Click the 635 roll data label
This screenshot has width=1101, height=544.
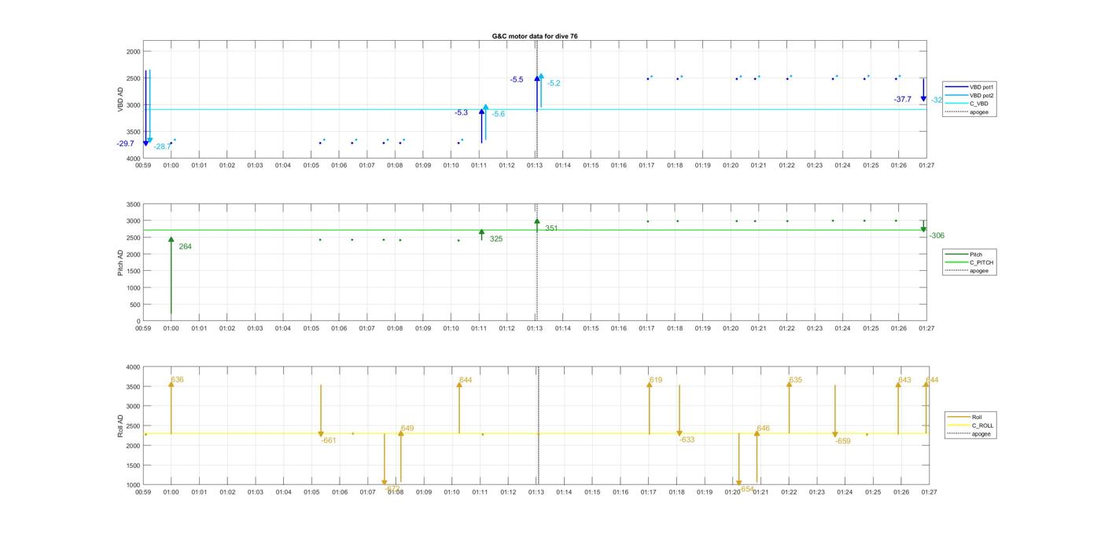coord(796,380)
